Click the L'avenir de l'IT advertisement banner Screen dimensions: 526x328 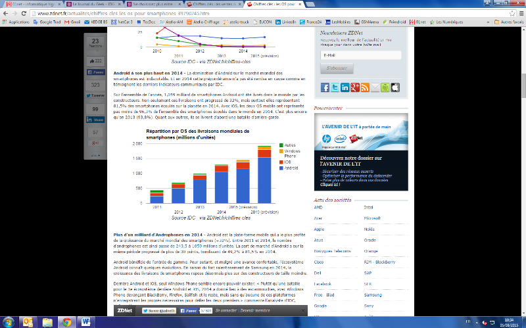point(361,152)
